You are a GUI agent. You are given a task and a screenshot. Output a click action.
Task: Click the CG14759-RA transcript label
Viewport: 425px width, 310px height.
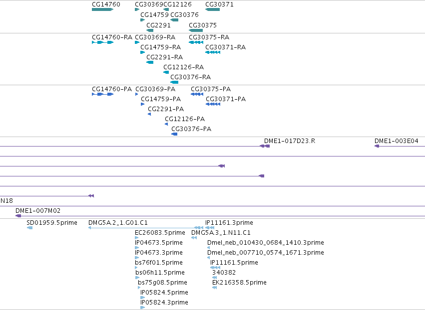[160, 47]
